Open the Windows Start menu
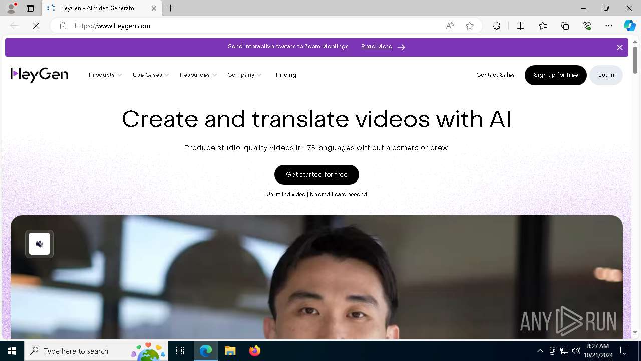 12,351
